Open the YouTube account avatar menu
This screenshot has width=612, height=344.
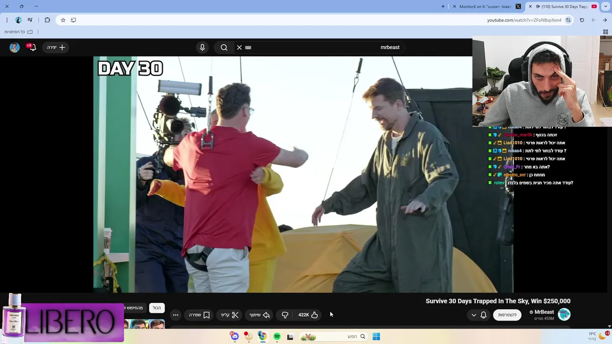click(x=14, y=47)
